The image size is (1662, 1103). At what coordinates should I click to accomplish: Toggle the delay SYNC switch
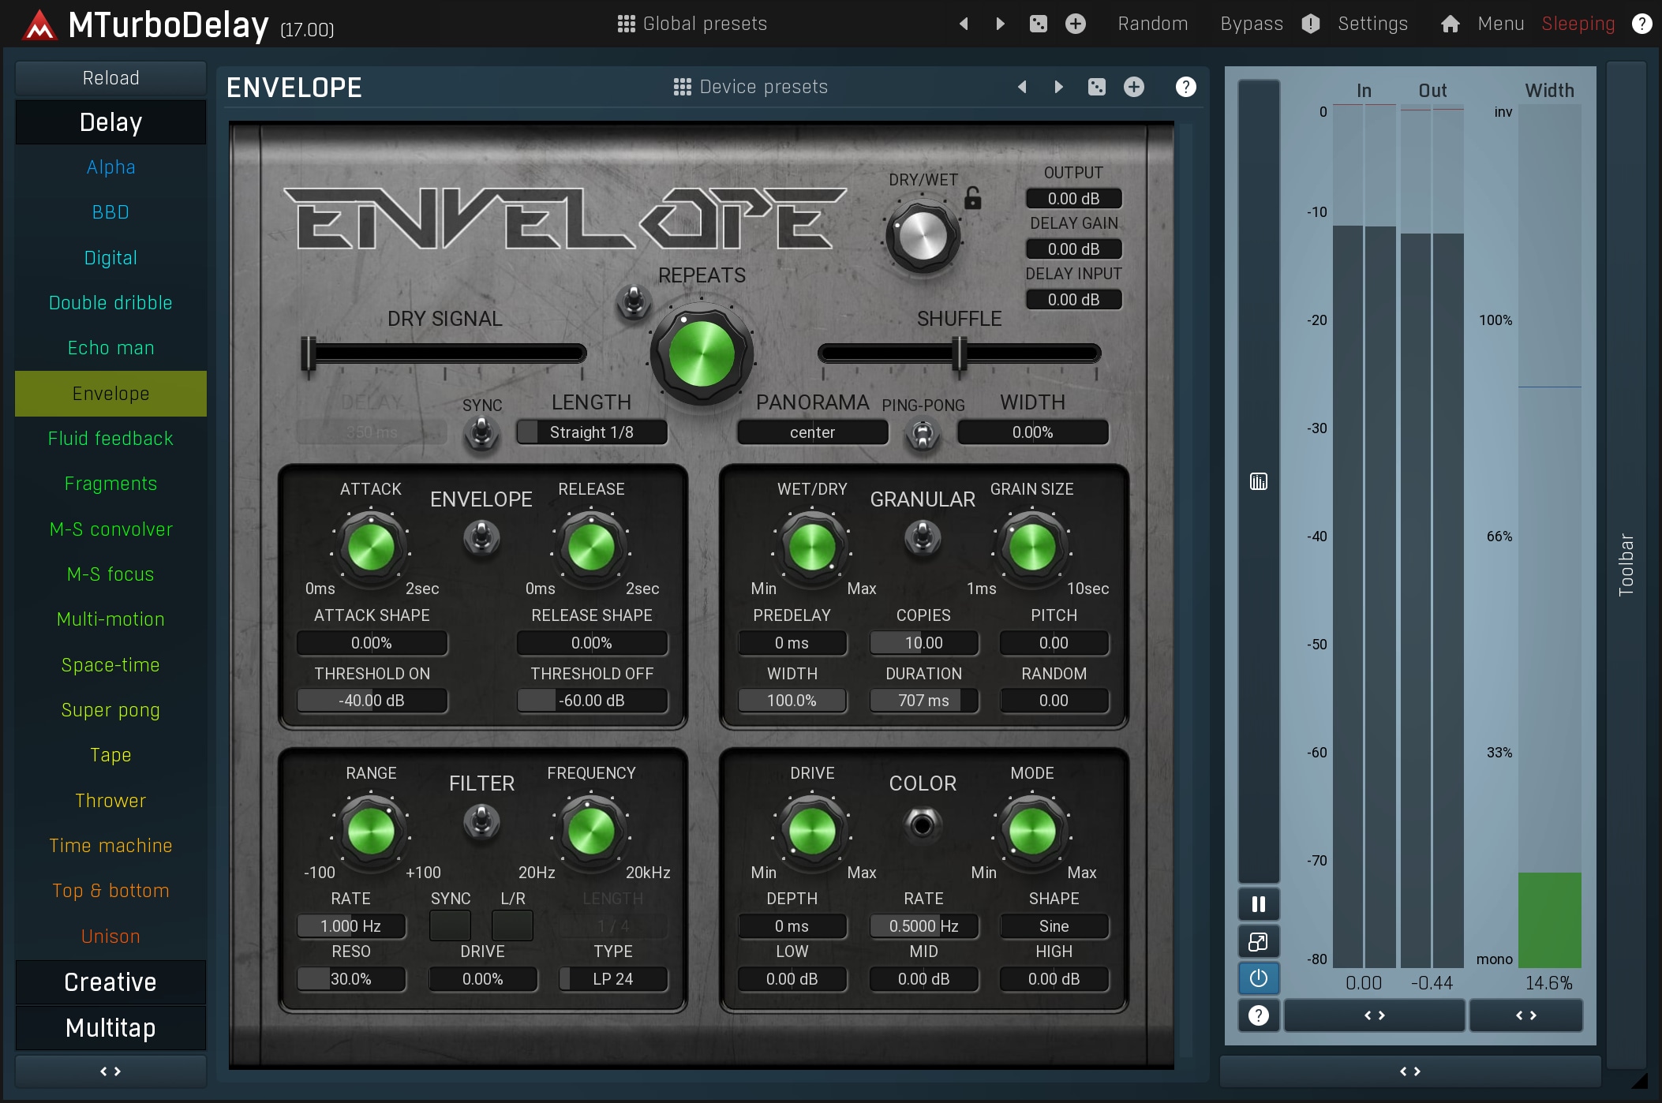[481, 432]
